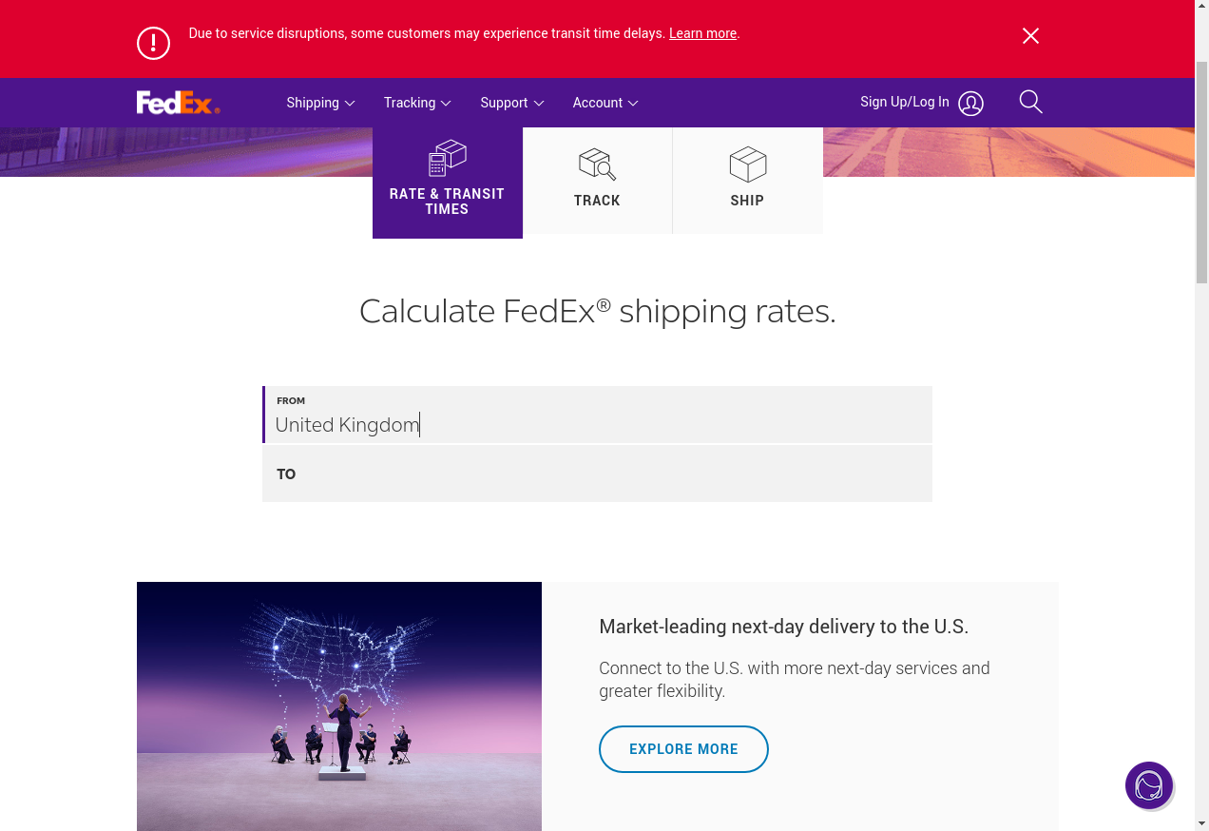Click the Ship box icon
Screen dimensions: 1209x831
[x=747, y=164]
